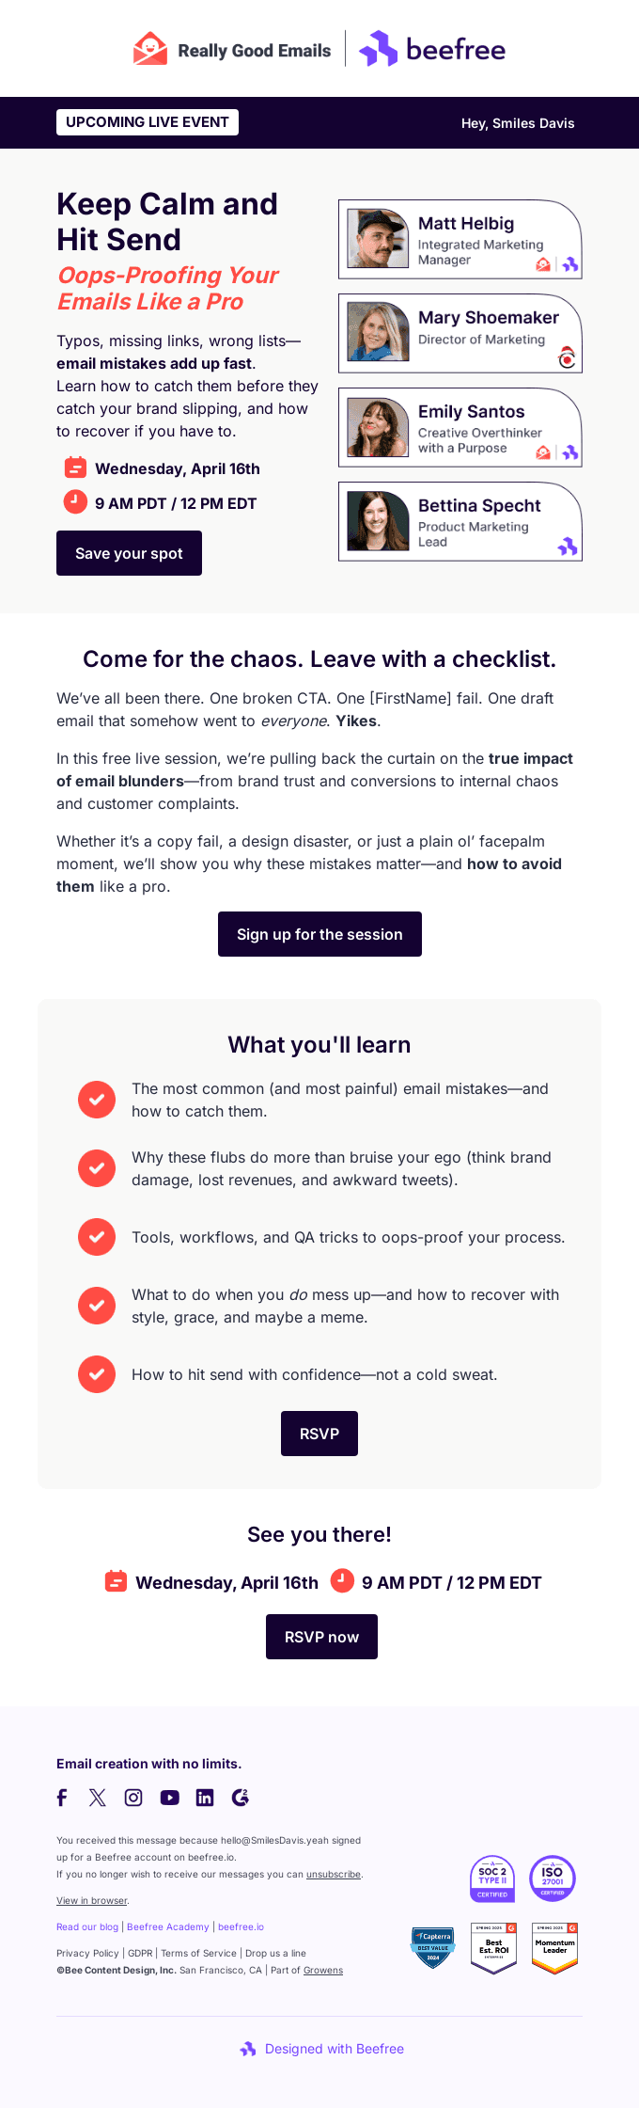Open the X (Twitter) social icon
This screenshot has width=639, height=2108.
pos(98,1798)
